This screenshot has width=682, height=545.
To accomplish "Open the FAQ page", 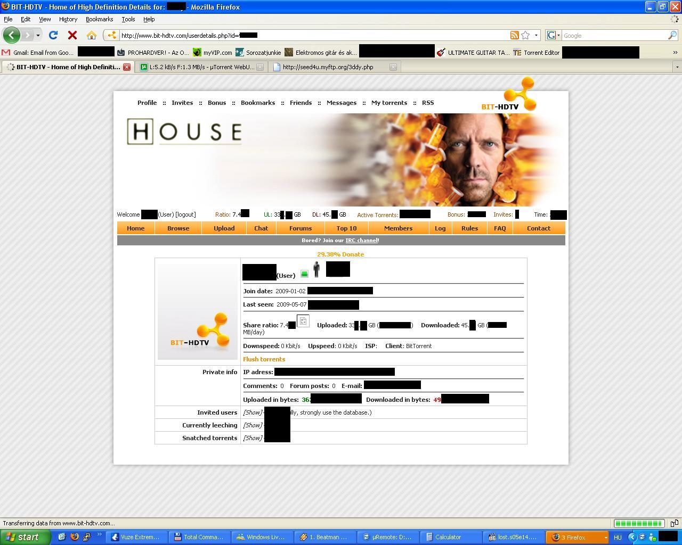I will click(x=500, y=228).
